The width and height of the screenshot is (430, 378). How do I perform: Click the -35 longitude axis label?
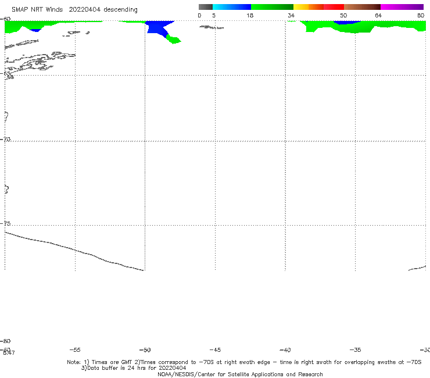[355, 350]
